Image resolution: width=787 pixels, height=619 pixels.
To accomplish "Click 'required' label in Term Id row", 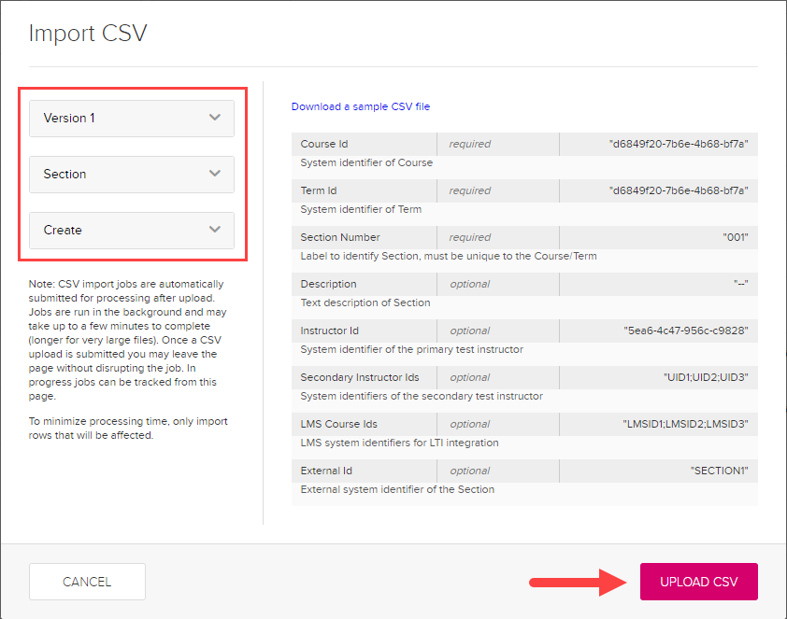I will coord(470,190).
